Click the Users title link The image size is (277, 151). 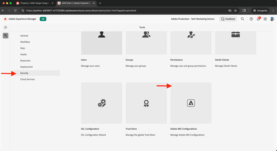(x=84, y=60)
